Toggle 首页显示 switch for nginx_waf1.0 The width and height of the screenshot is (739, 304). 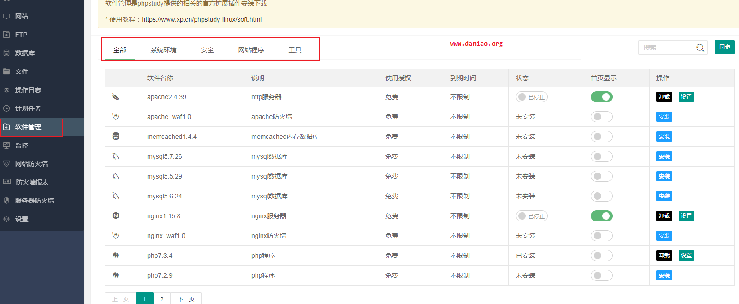click(x=602, y=236)
